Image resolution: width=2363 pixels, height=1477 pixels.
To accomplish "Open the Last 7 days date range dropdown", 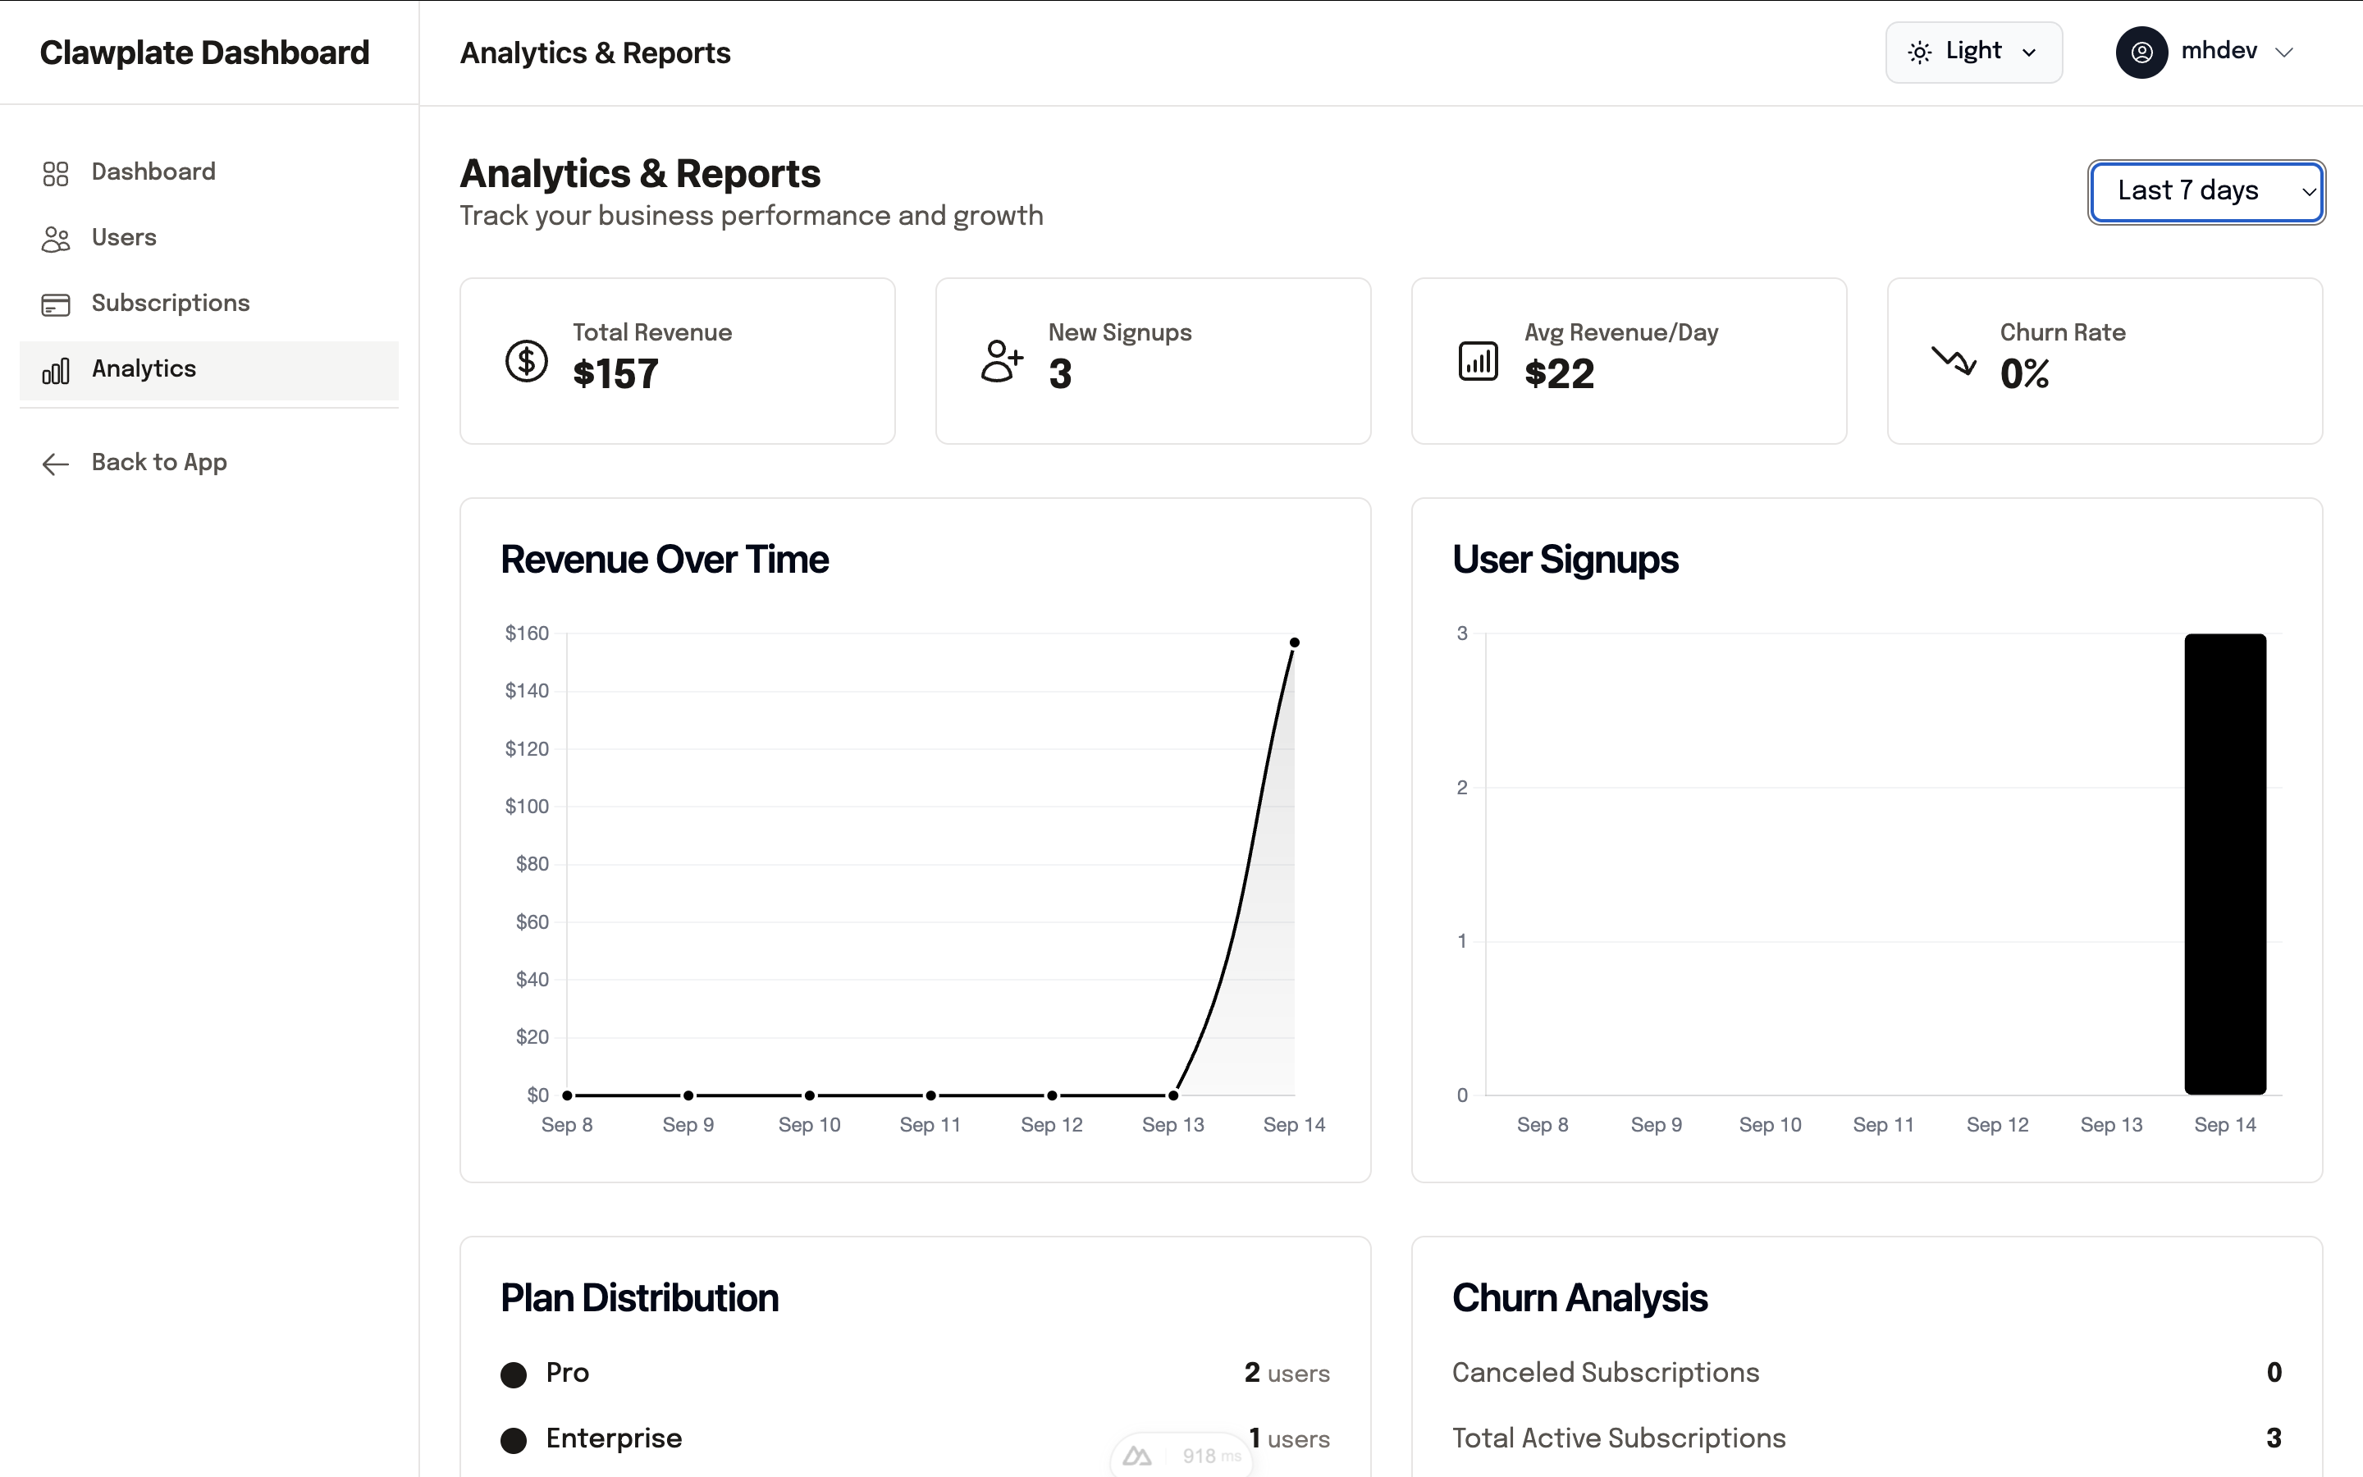I will [x=2205, y=191].
